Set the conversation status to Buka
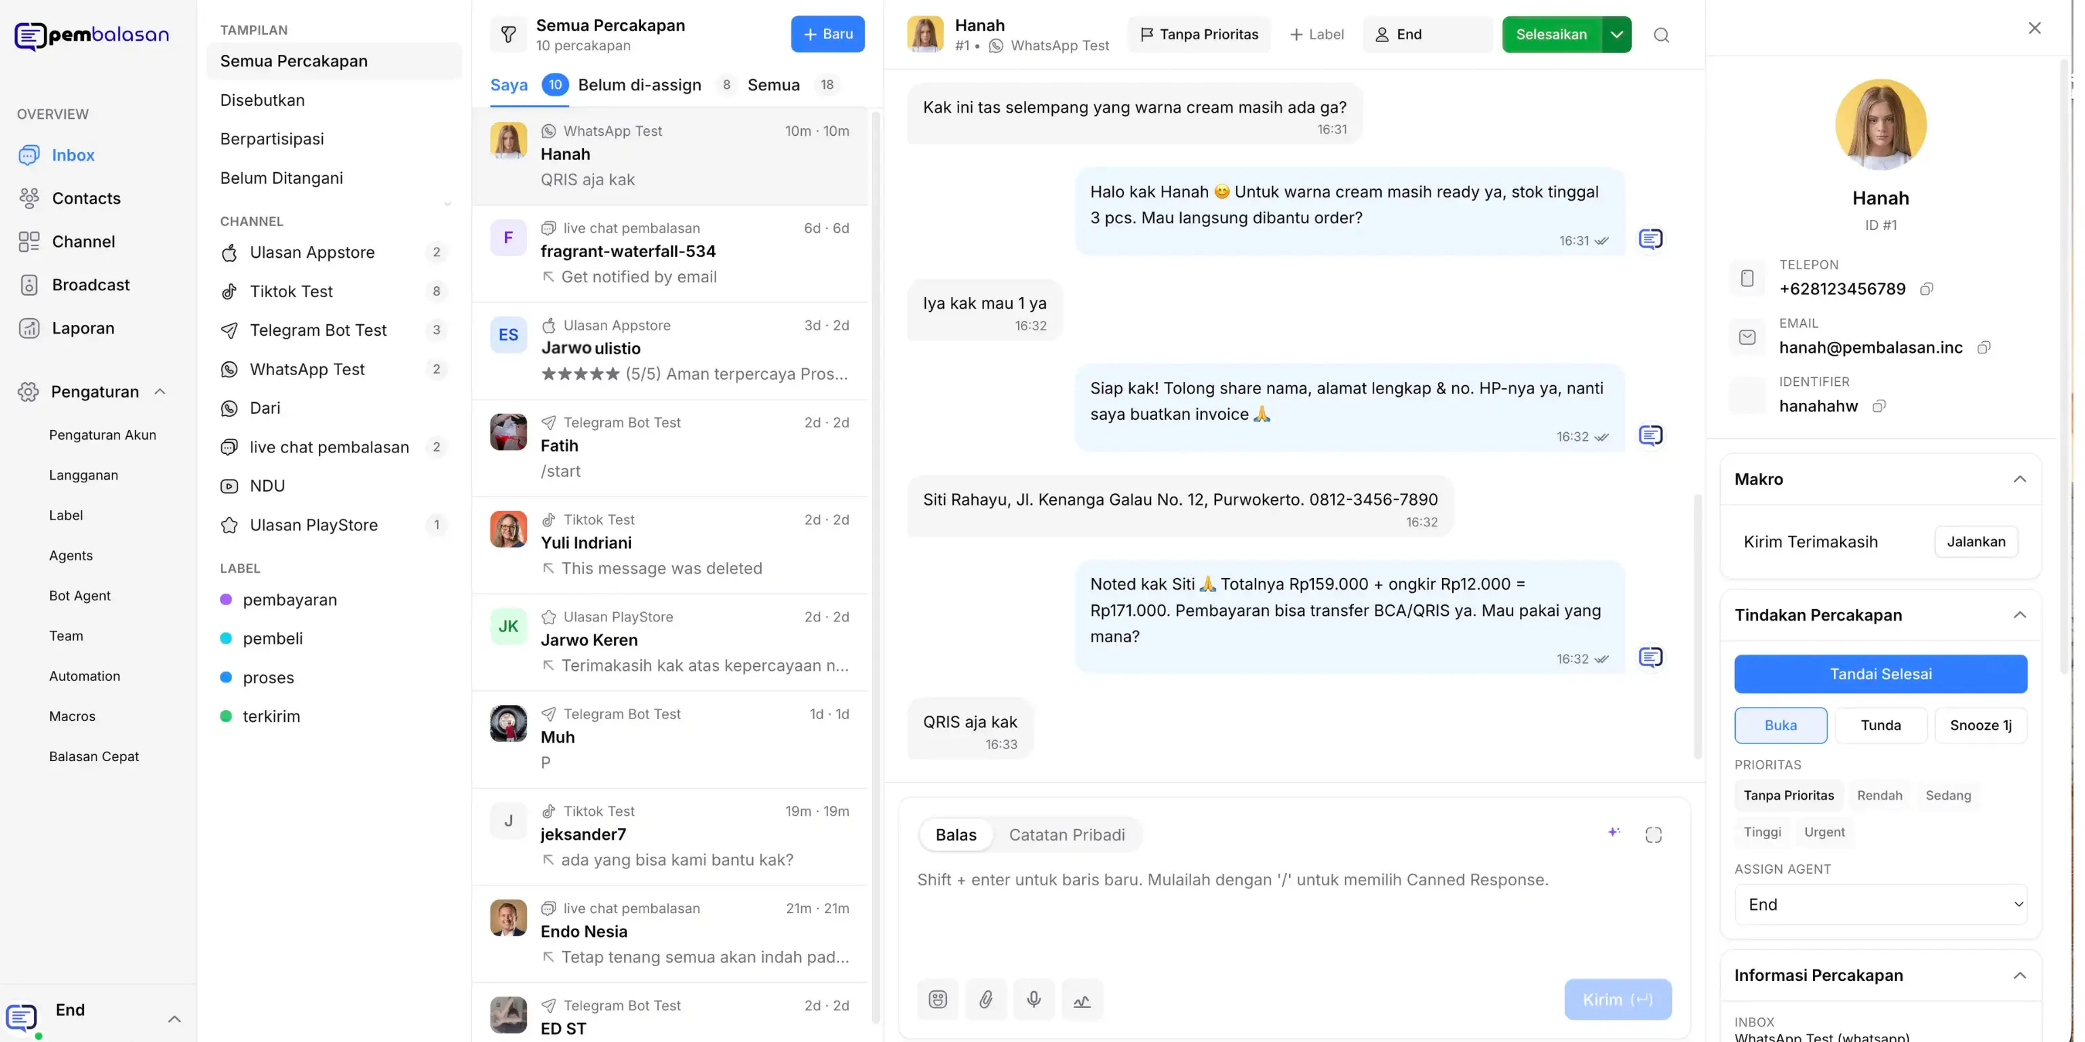The height and width of the screenshot is (1042, 2085). [1780, 725]
